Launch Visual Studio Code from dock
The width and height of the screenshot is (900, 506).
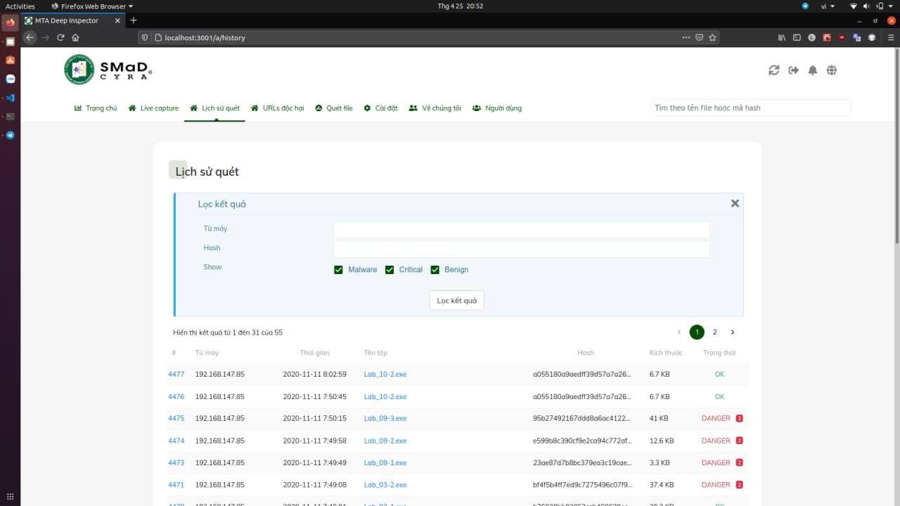tap(10, 98)
